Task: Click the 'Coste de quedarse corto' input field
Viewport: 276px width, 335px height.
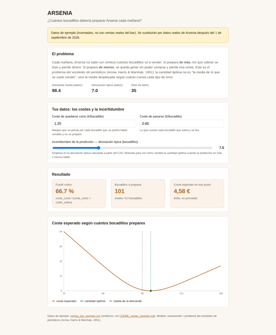Action: [x=94, y=124]
